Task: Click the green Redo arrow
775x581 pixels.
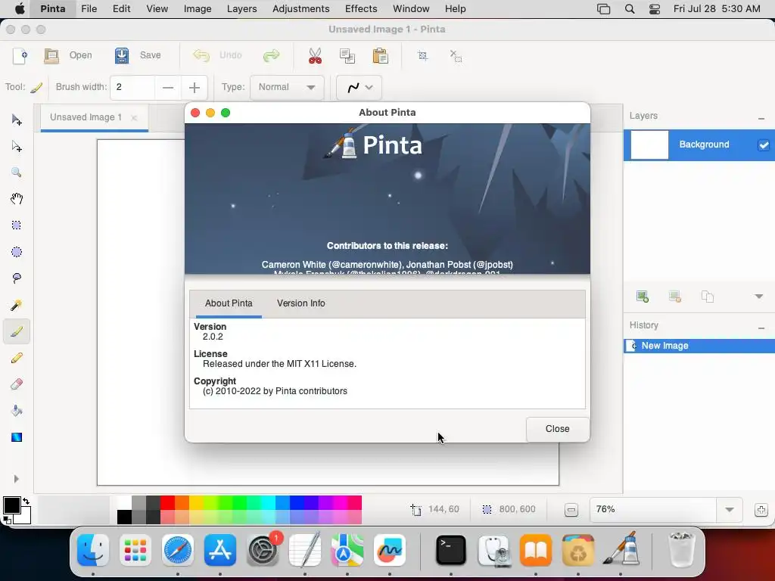Action: [x=272, y=55]
